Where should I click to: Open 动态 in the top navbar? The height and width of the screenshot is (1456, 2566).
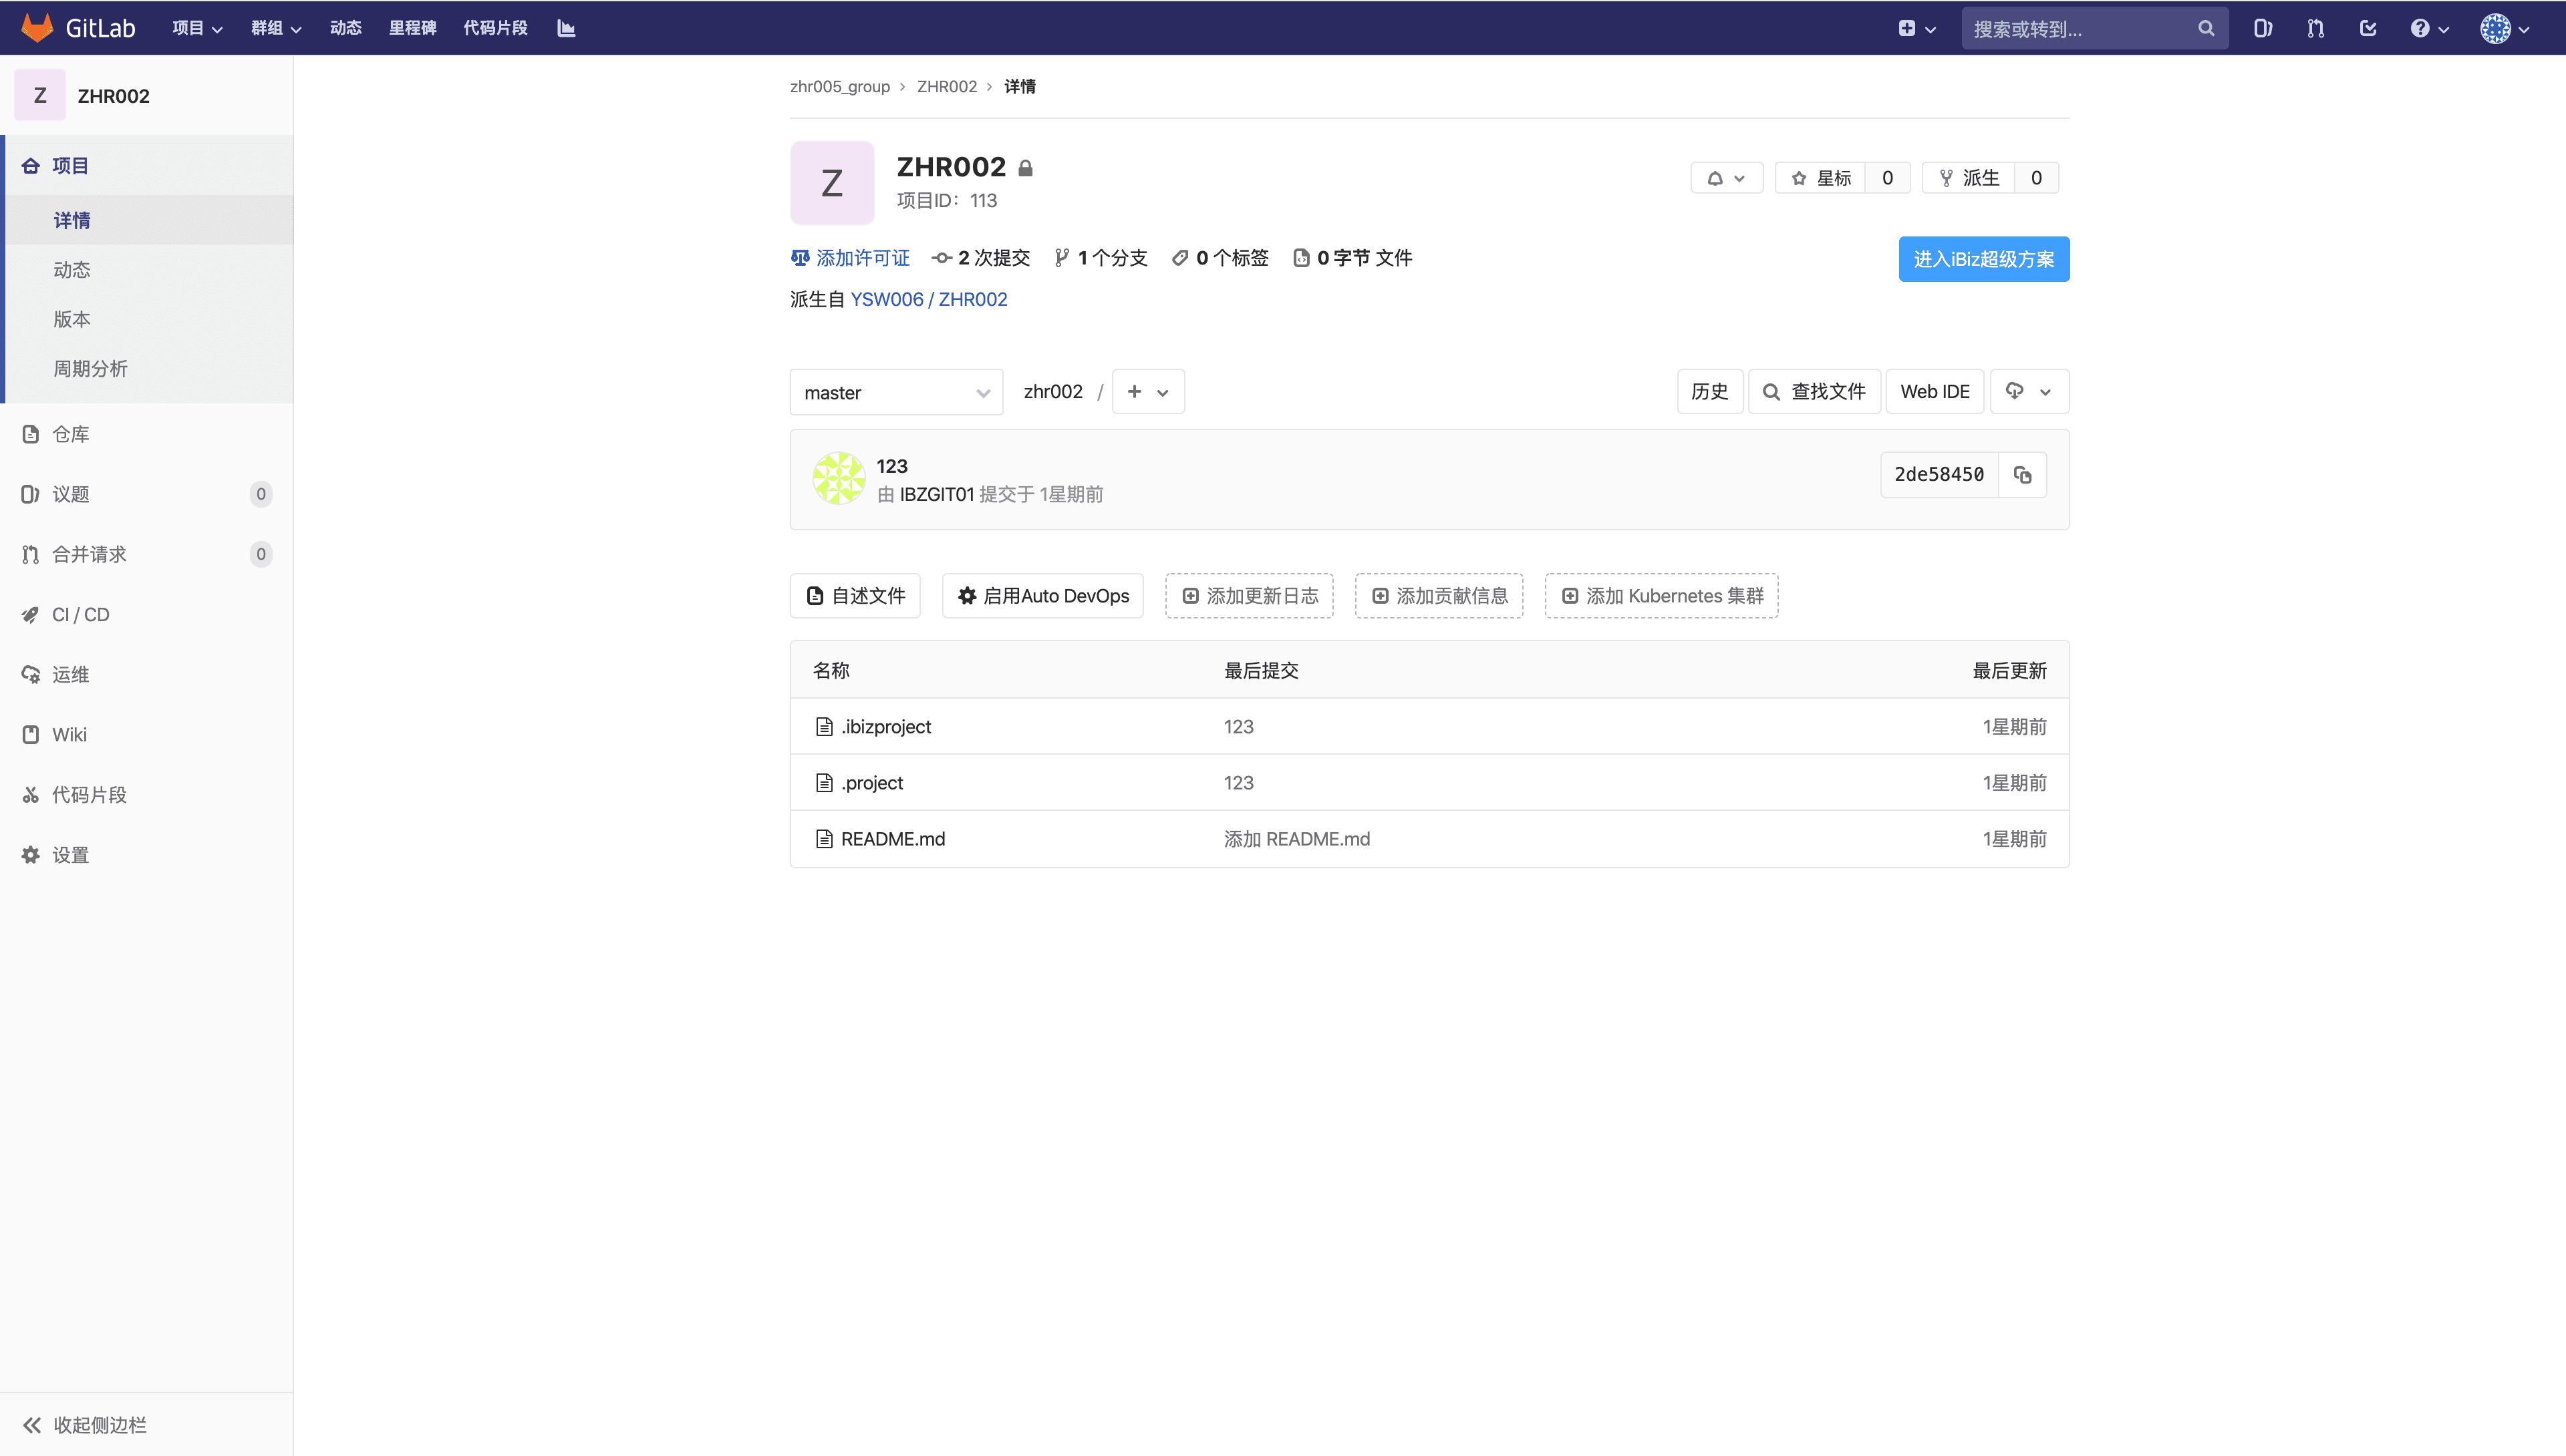tap(345, 28)
